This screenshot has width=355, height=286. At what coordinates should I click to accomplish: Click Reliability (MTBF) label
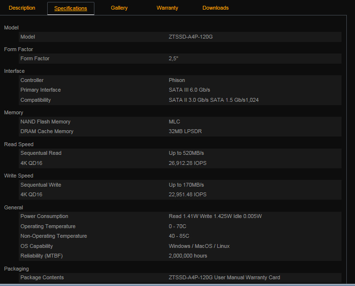click(x=41, y=256)
